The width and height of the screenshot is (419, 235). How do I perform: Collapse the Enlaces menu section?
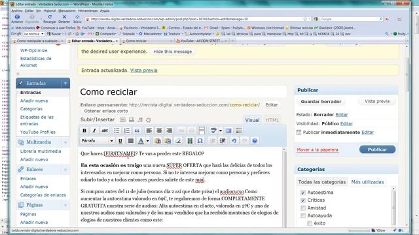click(65, 170)
